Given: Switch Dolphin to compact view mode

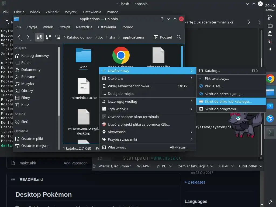Looking at the screenshot, I should (49, 37).
